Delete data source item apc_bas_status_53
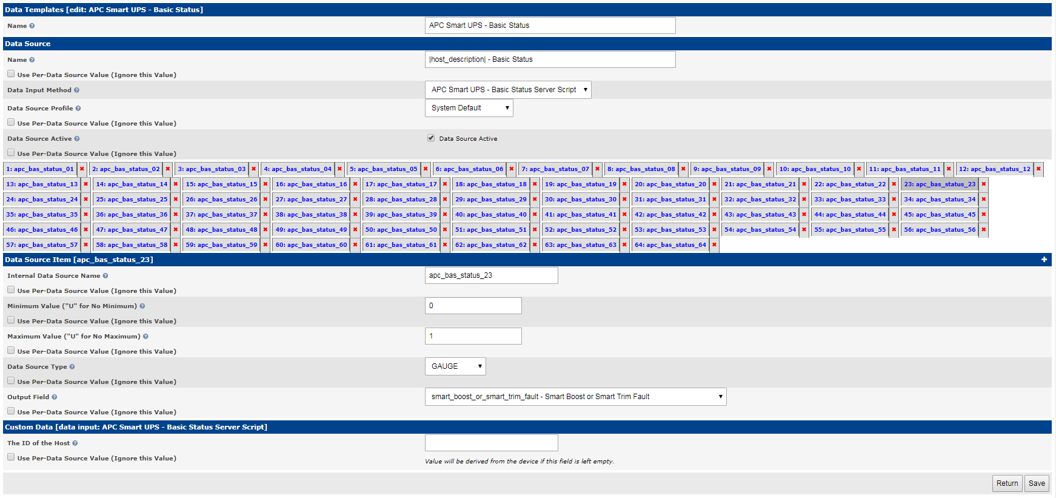 714,230
